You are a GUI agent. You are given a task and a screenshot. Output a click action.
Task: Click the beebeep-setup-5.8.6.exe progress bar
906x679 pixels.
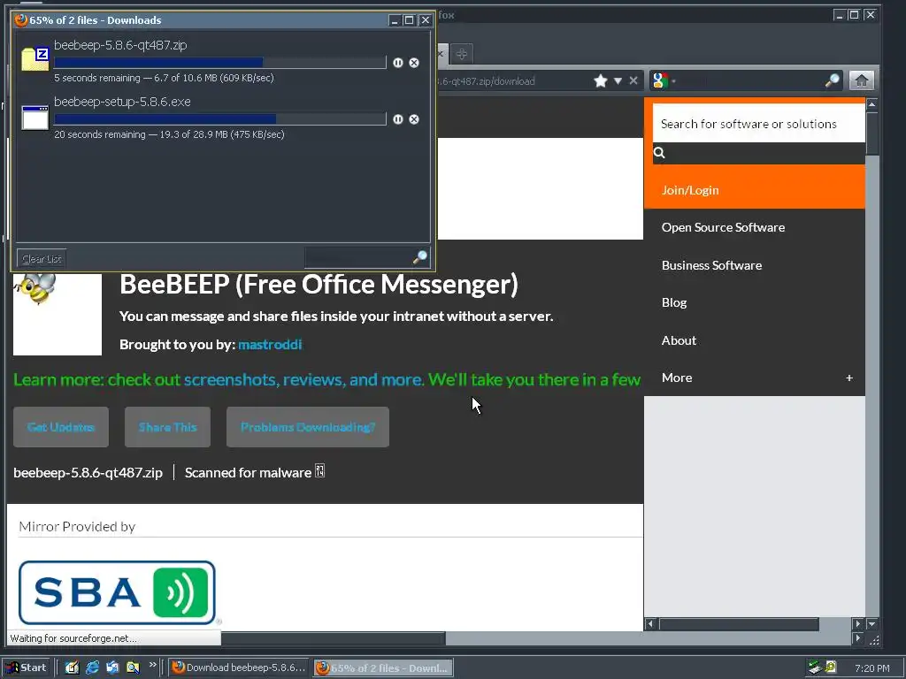(x=220, y=119)
